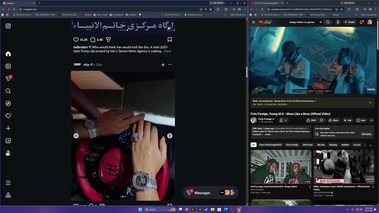379x213 pixels.
Task: Open the Millyz Strawberry Goya video thumbnail
Action: pyautogui.click(x=344, y=167)
